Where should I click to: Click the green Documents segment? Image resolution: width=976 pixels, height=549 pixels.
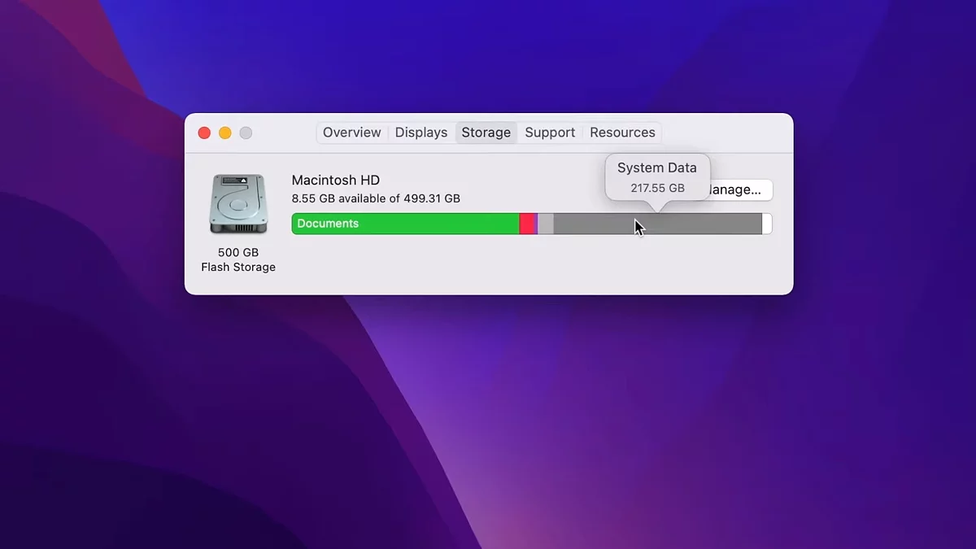tap(407, 224)
